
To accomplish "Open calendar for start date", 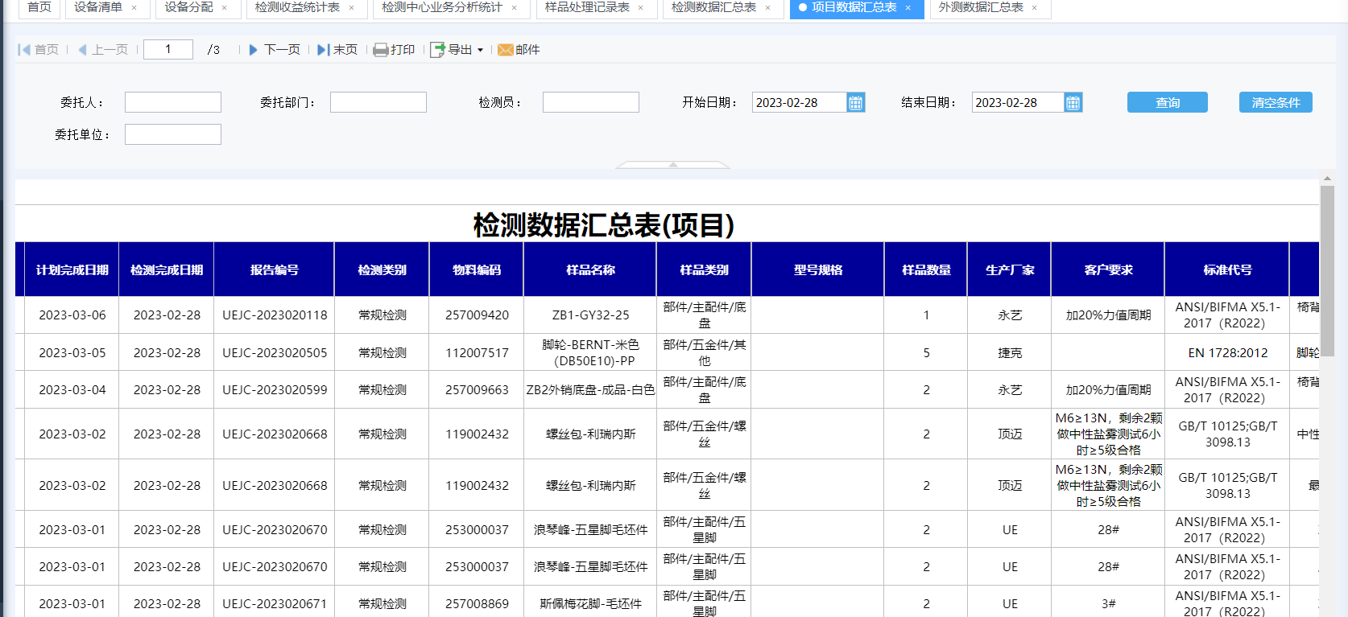I will coord(855,102).
